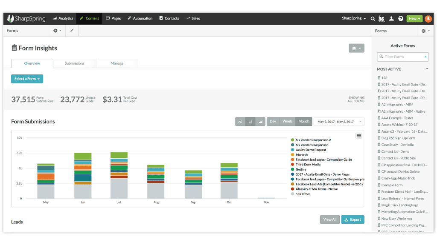
Task: Open A2 Infographic - ABM form
Action: coord(395,105)
